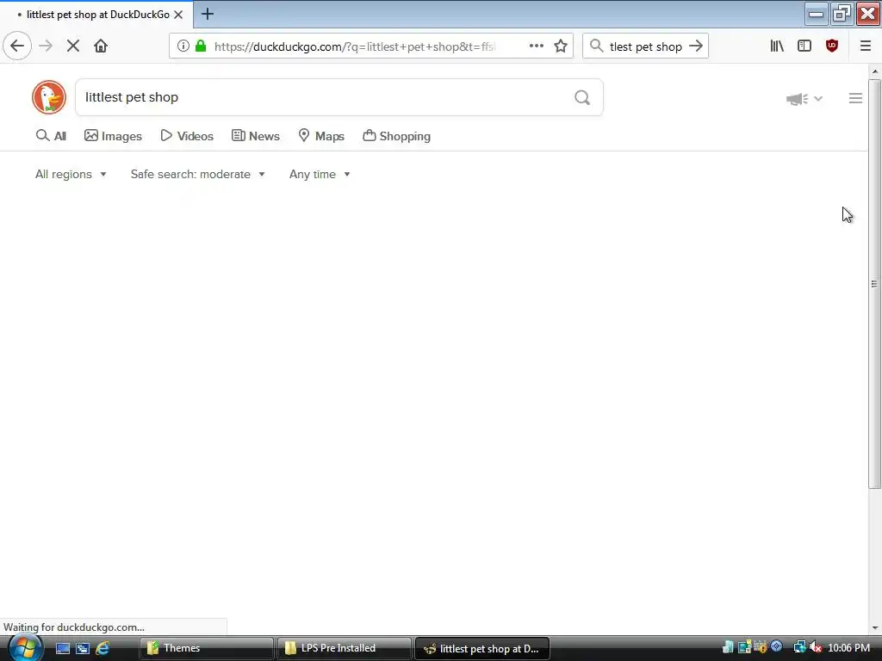Screen dimensions: 882x661
Task: Click the Firefox search bar magnifier icon
Action: coord(596,46)
